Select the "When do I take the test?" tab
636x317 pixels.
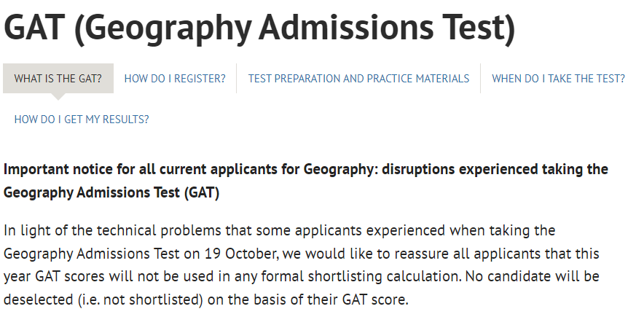click(x=558, y=79)
